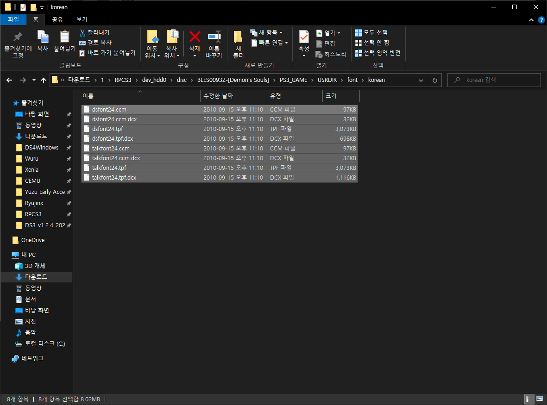
Task: Collapse the ribbon with chevron
Action: click(531, 20)
